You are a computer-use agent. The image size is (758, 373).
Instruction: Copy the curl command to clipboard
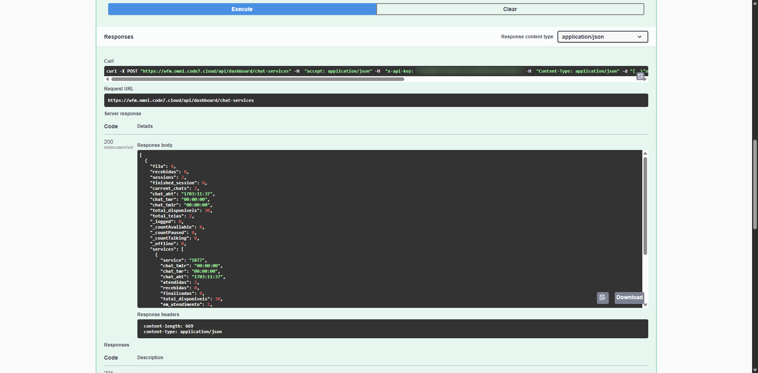(x=640, y=76)
